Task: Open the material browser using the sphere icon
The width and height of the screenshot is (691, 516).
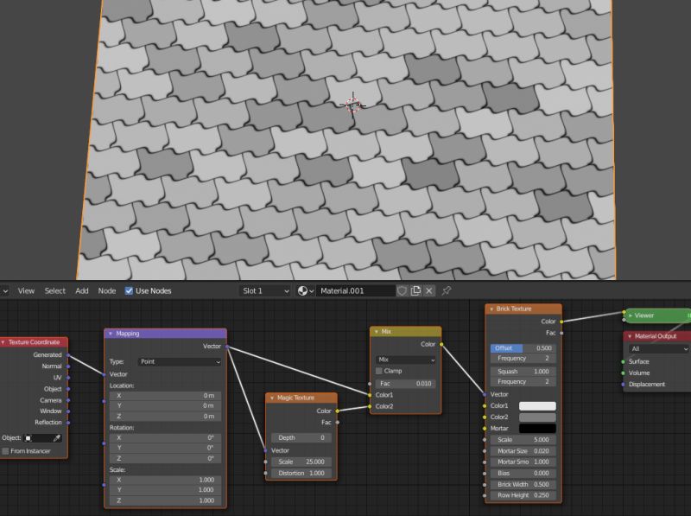Action: pos(301,291)
